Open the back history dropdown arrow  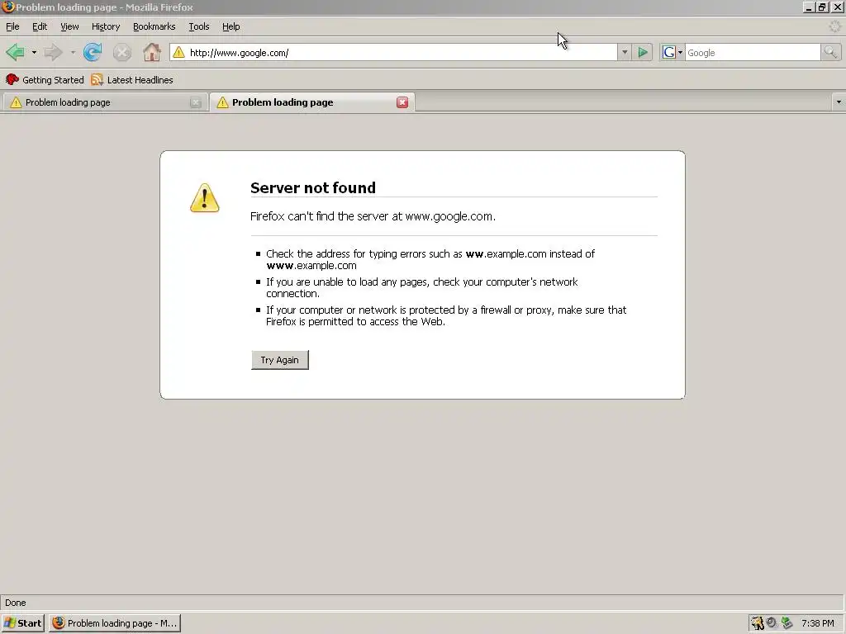[x=34, y=52]
